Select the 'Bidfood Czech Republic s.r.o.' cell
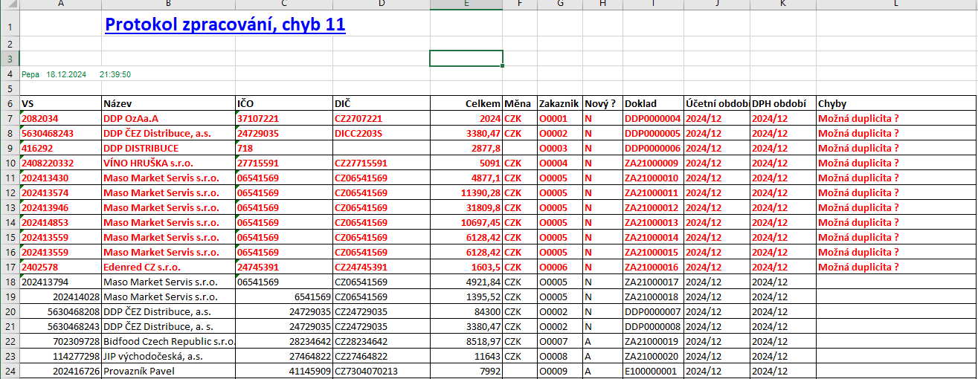 pos(168,341)
